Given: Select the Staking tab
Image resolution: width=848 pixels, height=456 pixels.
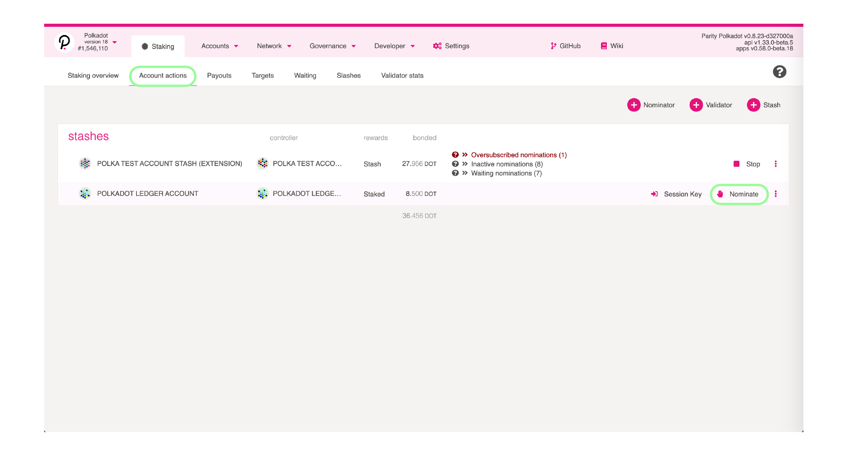Looking at the screenshot, I should point(158,46).
